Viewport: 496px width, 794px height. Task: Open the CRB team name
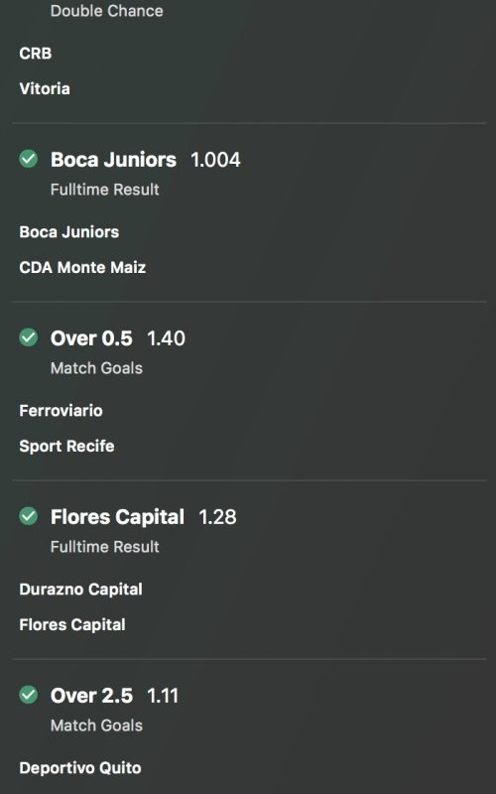[x=36, y=54]
